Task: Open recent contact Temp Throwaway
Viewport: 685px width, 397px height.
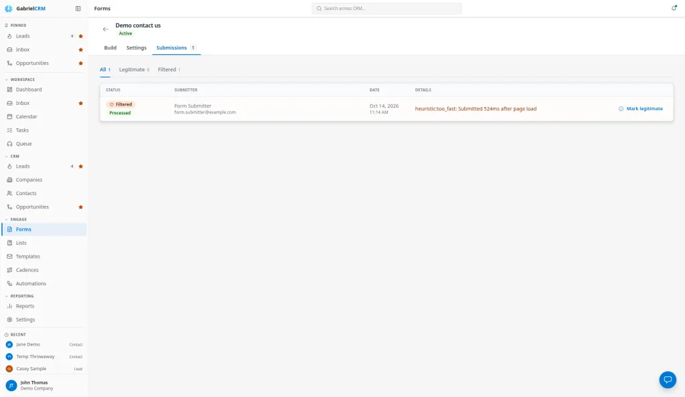Action: point(44,356)
